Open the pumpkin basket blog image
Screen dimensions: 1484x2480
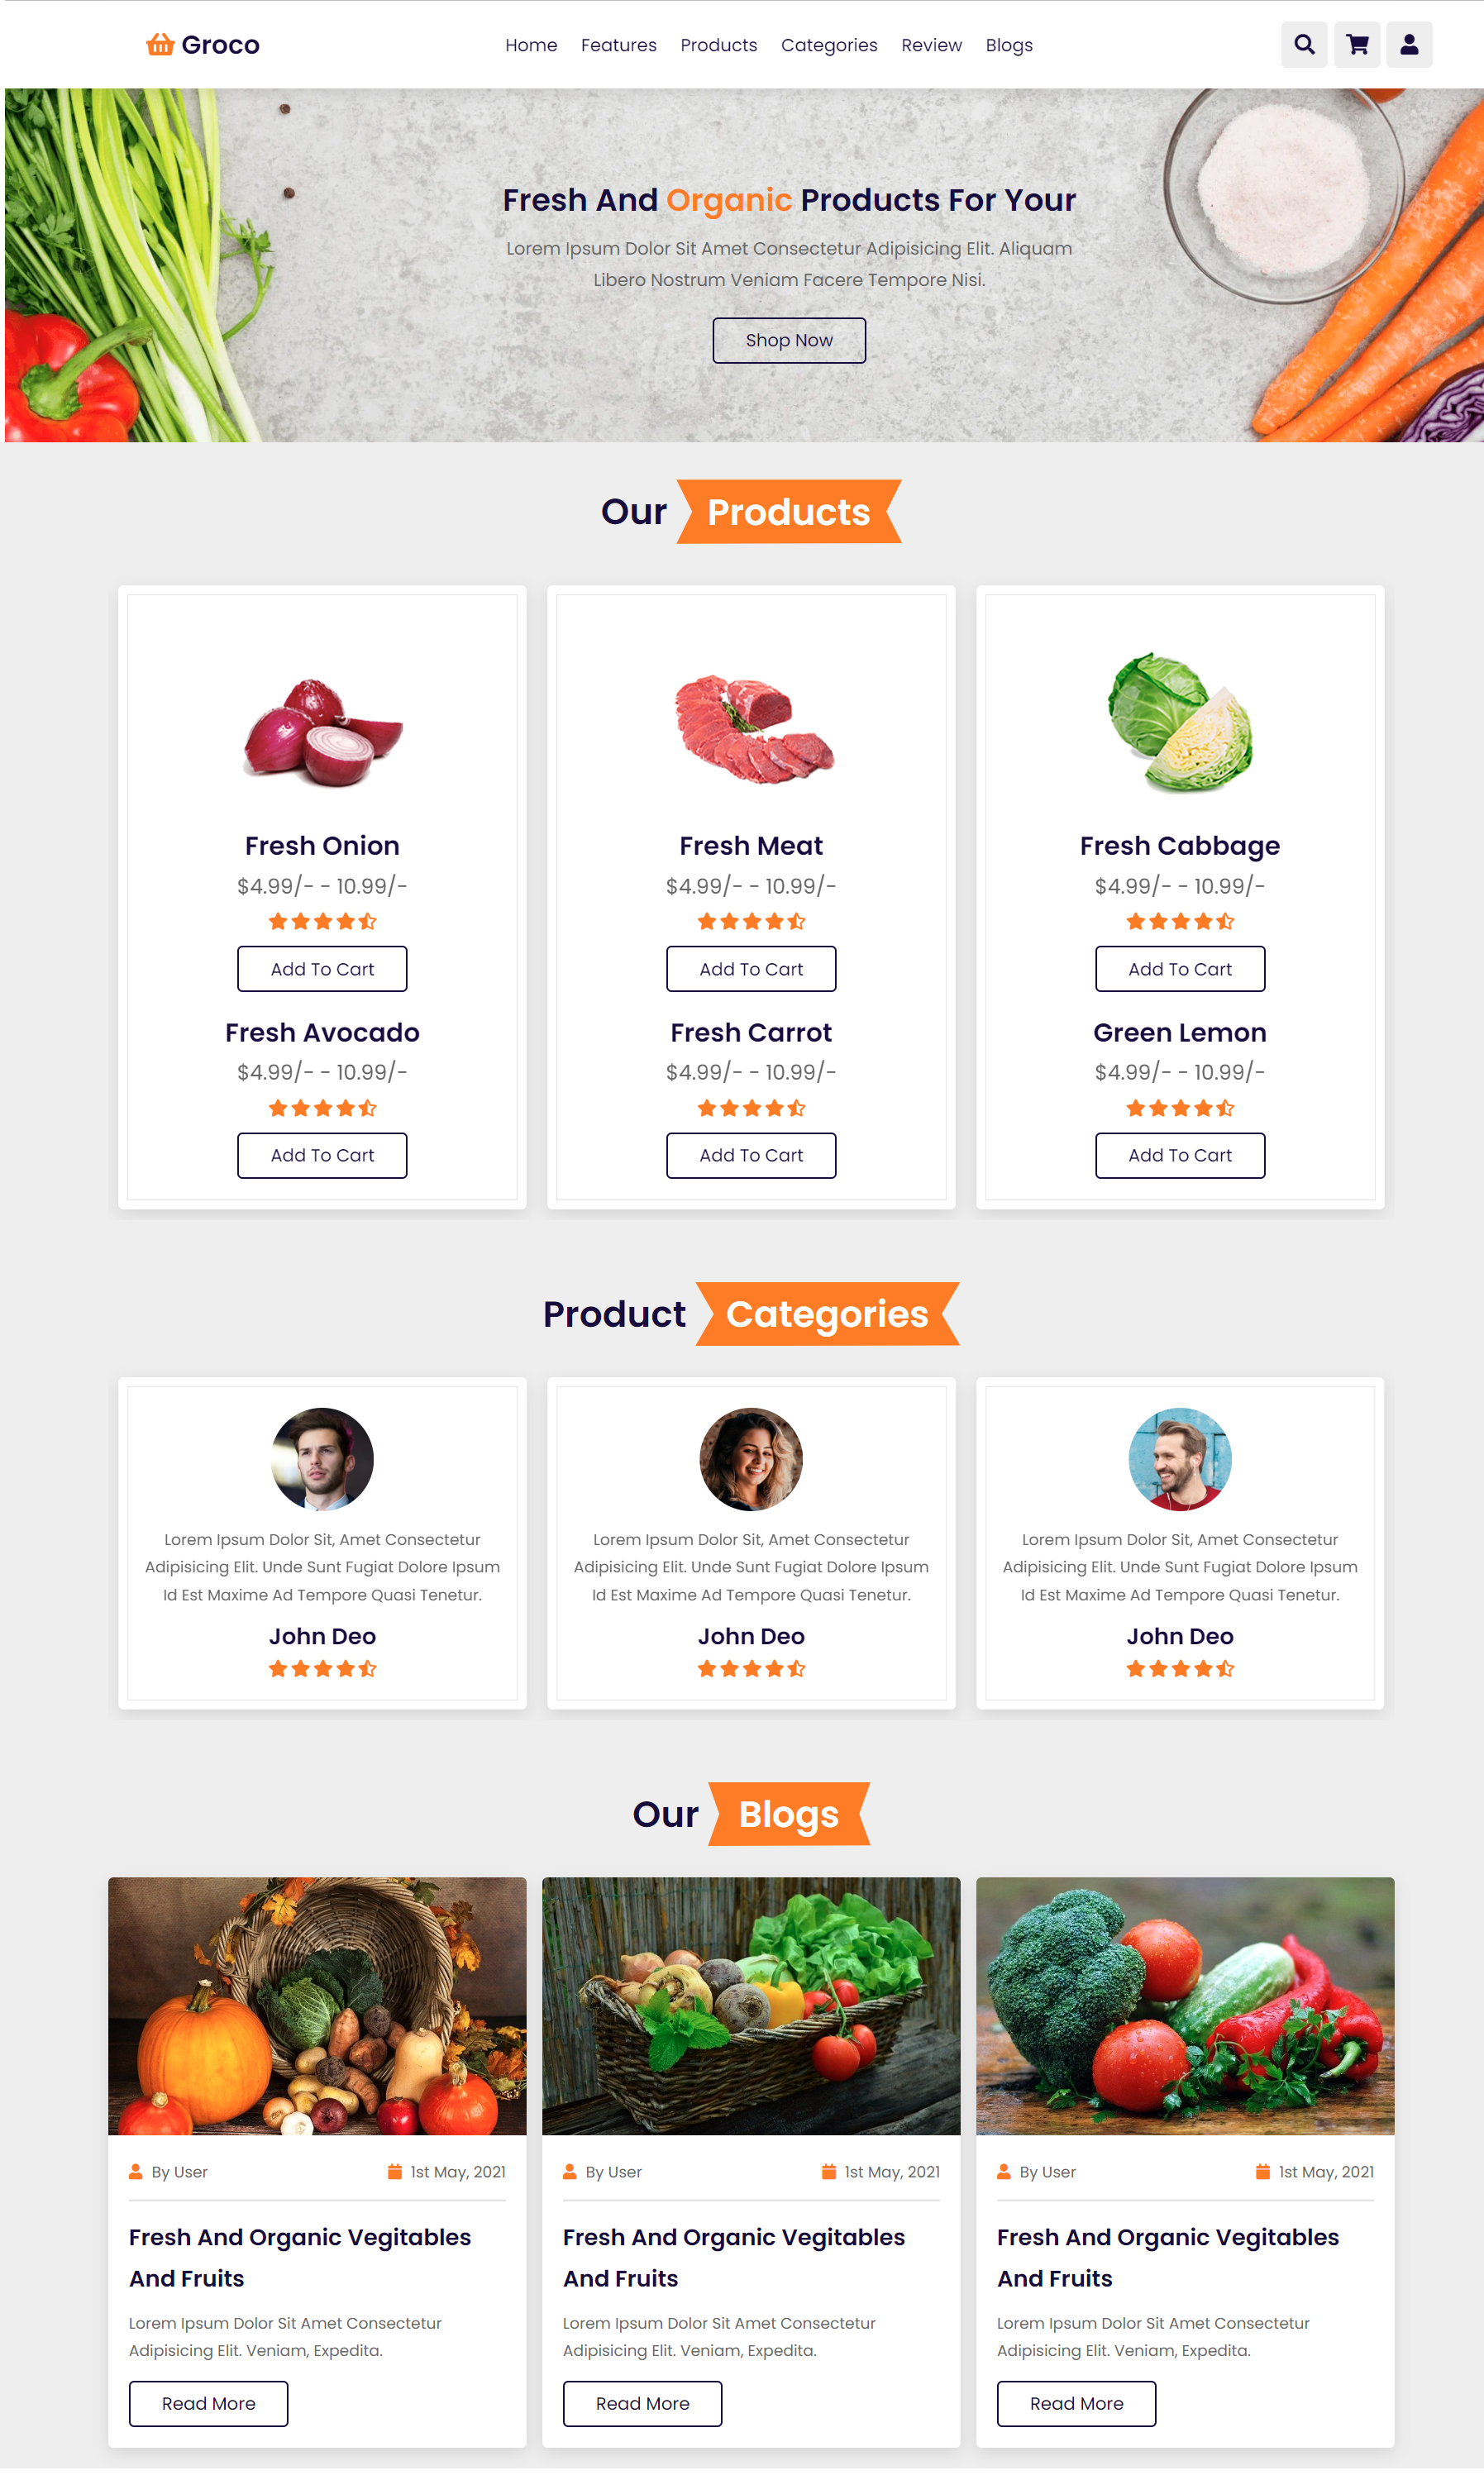point(317,2006)
